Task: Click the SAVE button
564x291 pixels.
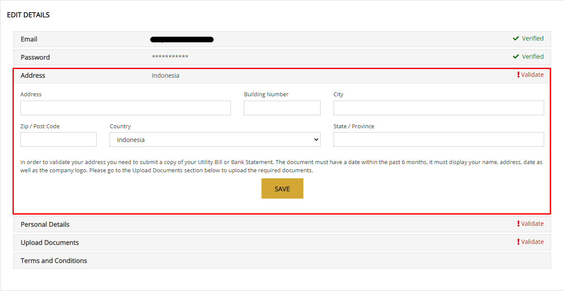Action: click(282, 188)
